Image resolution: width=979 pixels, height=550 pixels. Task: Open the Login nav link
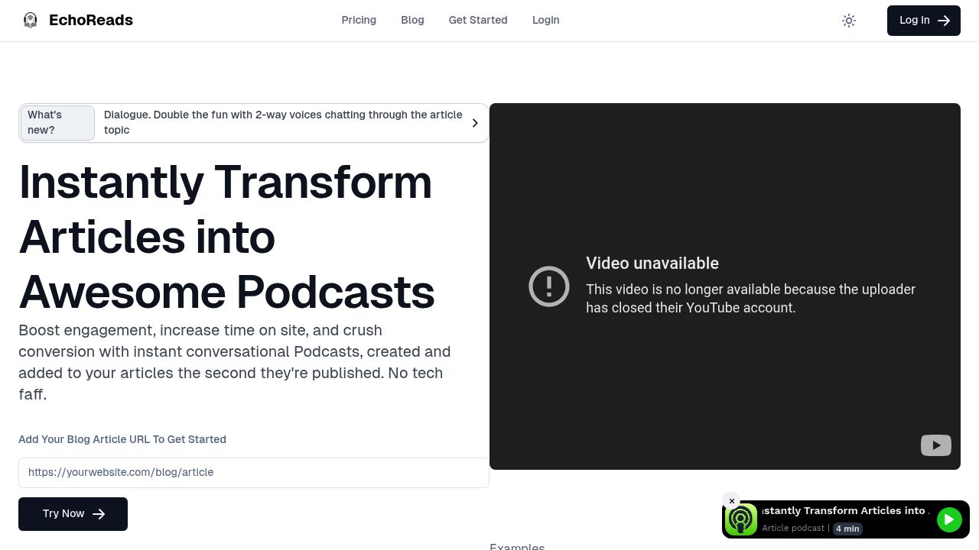(546, 20)
